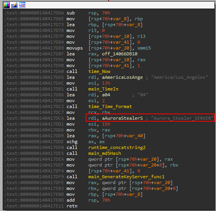Click the runtime_concatstring2 function name

pos(117,147)
